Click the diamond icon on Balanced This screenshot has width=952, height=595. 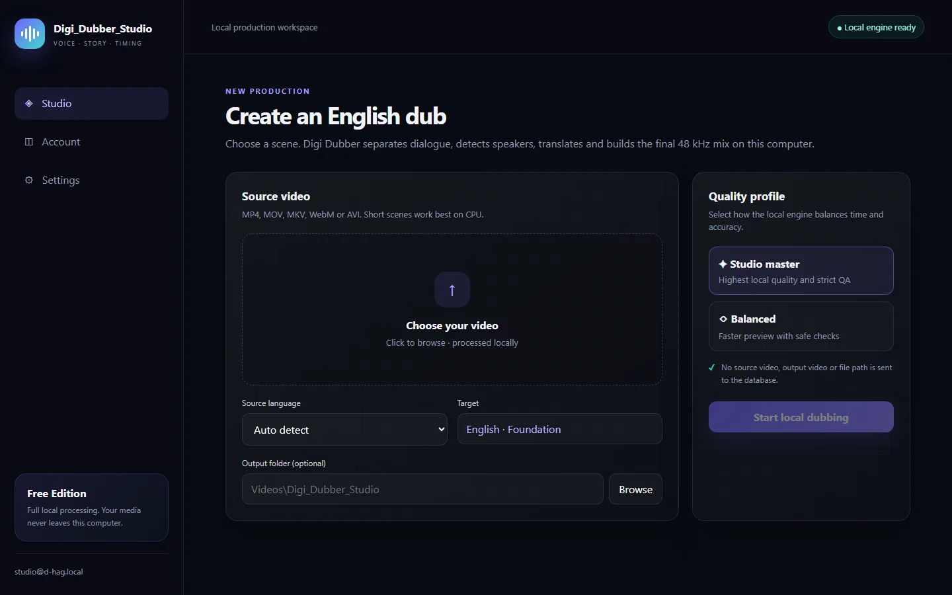[x=723, y=319]
